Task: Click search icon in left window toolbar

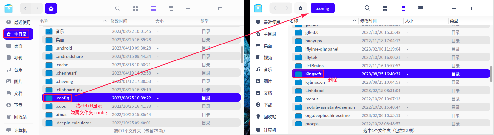Action: (x=118, y=8)
